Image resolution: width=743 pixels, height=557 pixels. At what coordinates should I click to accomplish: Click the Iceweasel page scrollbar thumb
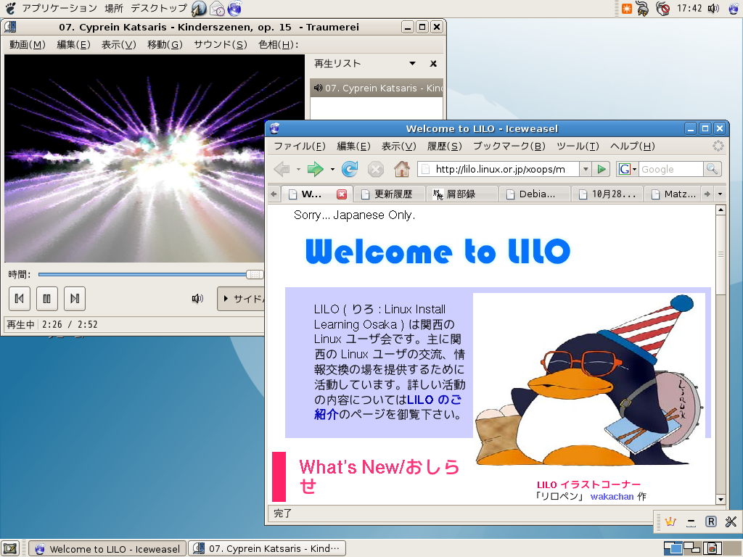(x=721, y=255)
